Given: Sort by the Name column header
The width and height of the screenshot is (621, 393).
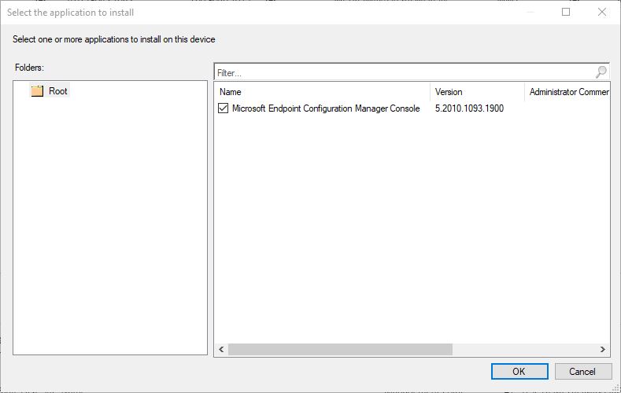Looking at the screenshot, I should pyautogui.click(x=323, y=92).
